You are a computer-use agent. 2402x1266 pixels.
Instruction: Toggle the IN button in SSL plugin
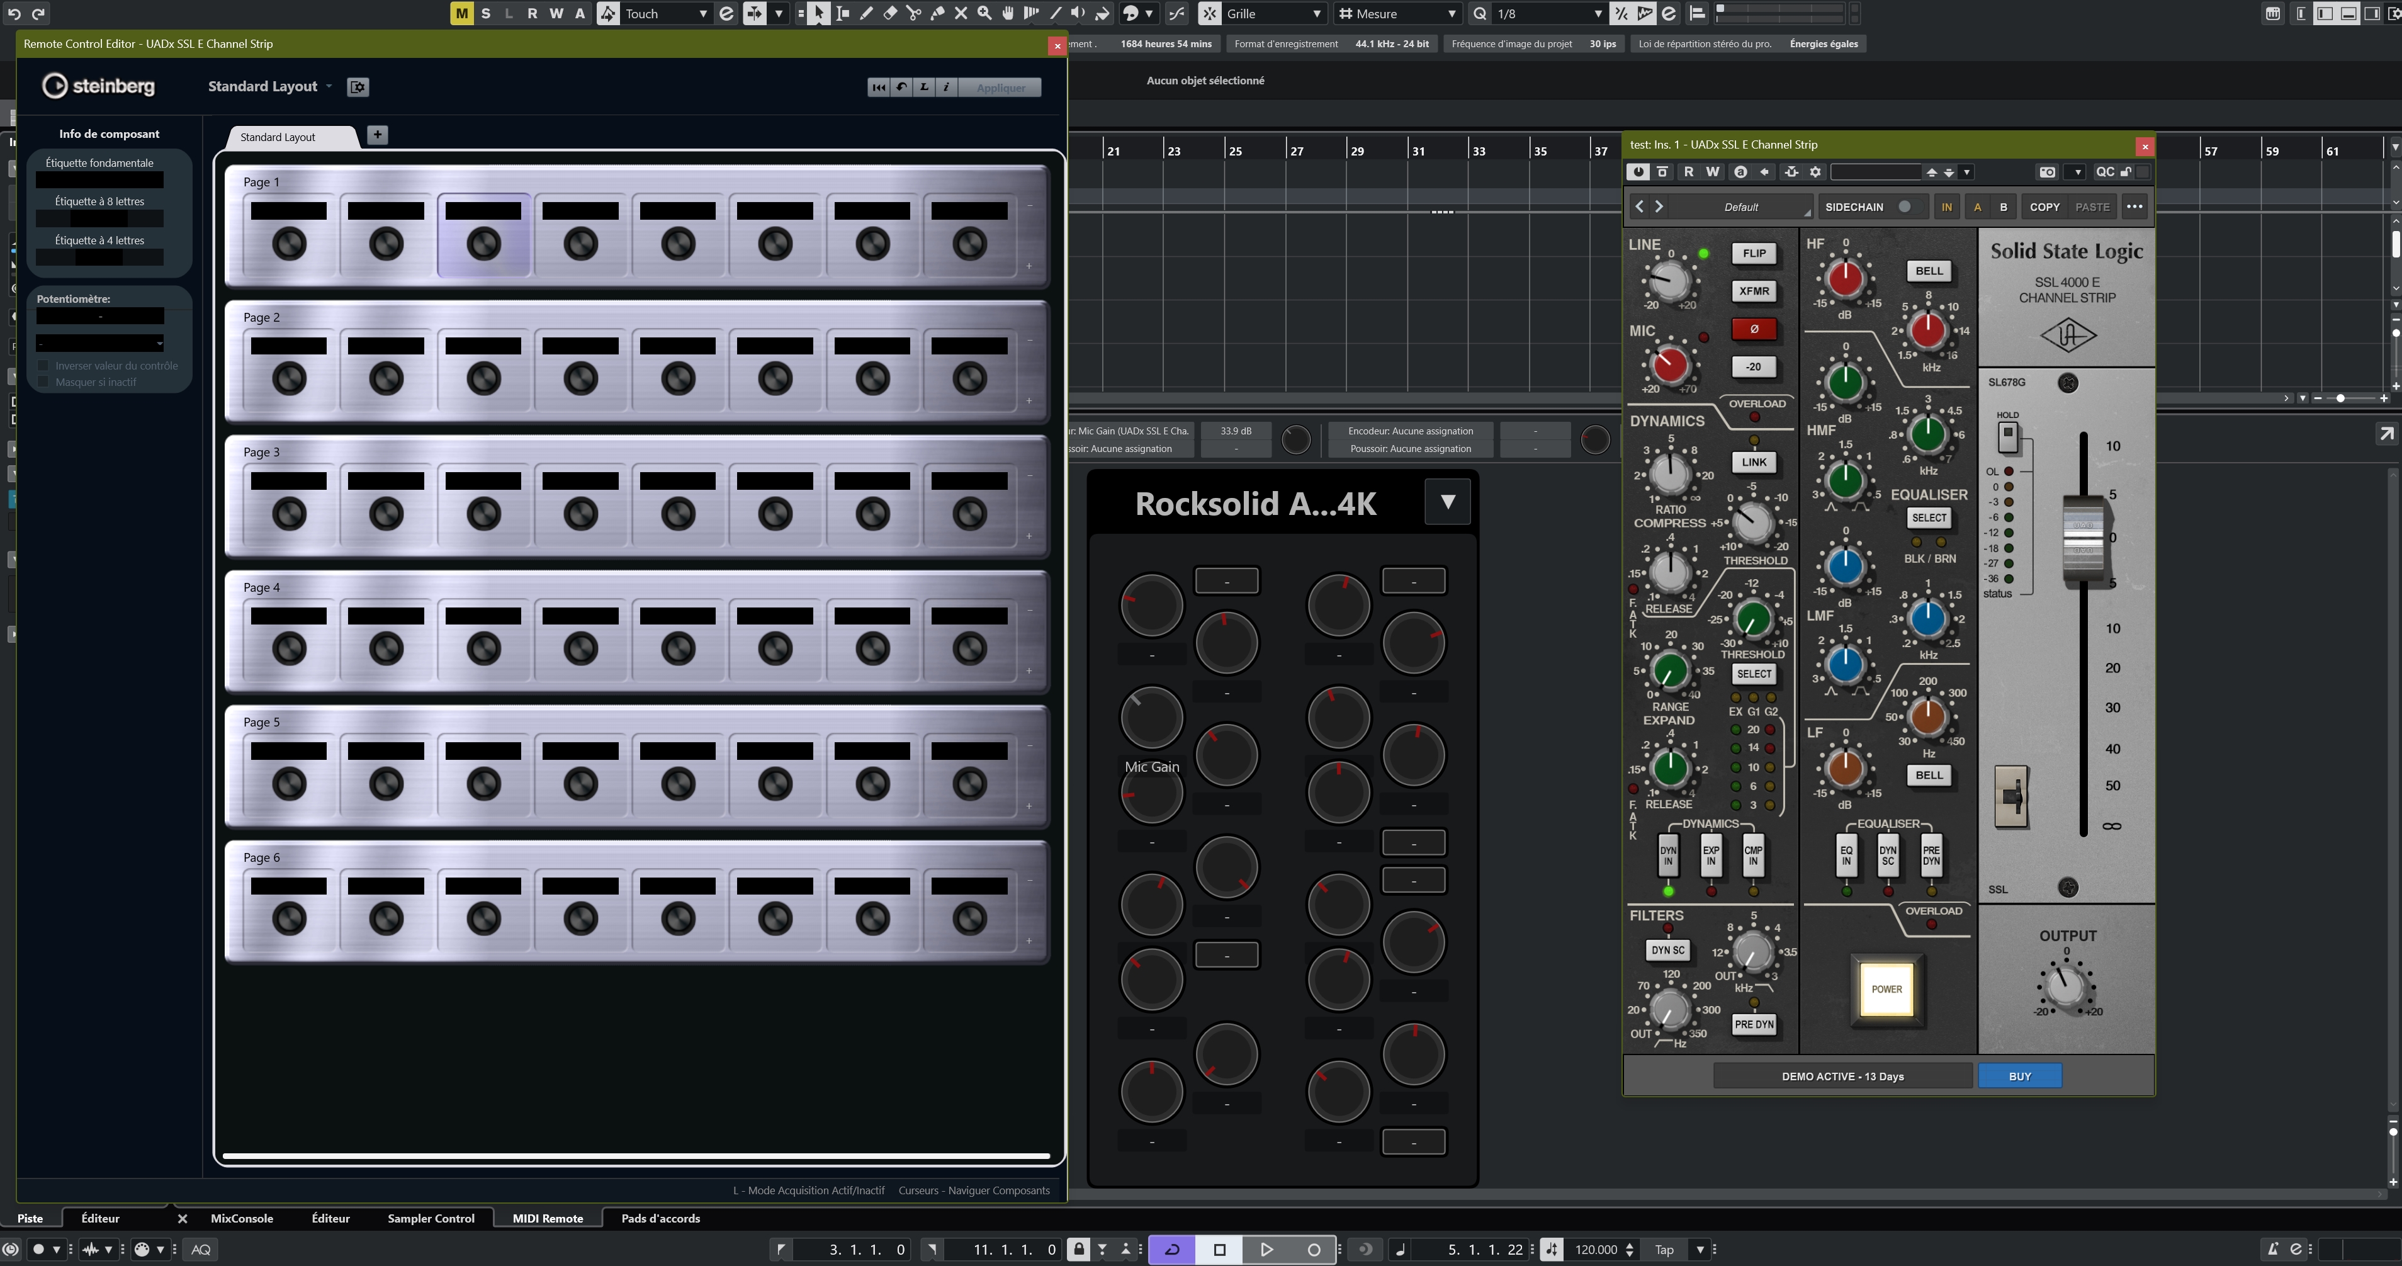pos(1947,207)
